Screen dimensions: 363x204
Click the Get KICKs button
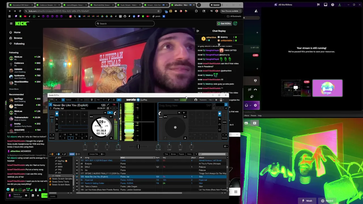click(x=224, y=24)
